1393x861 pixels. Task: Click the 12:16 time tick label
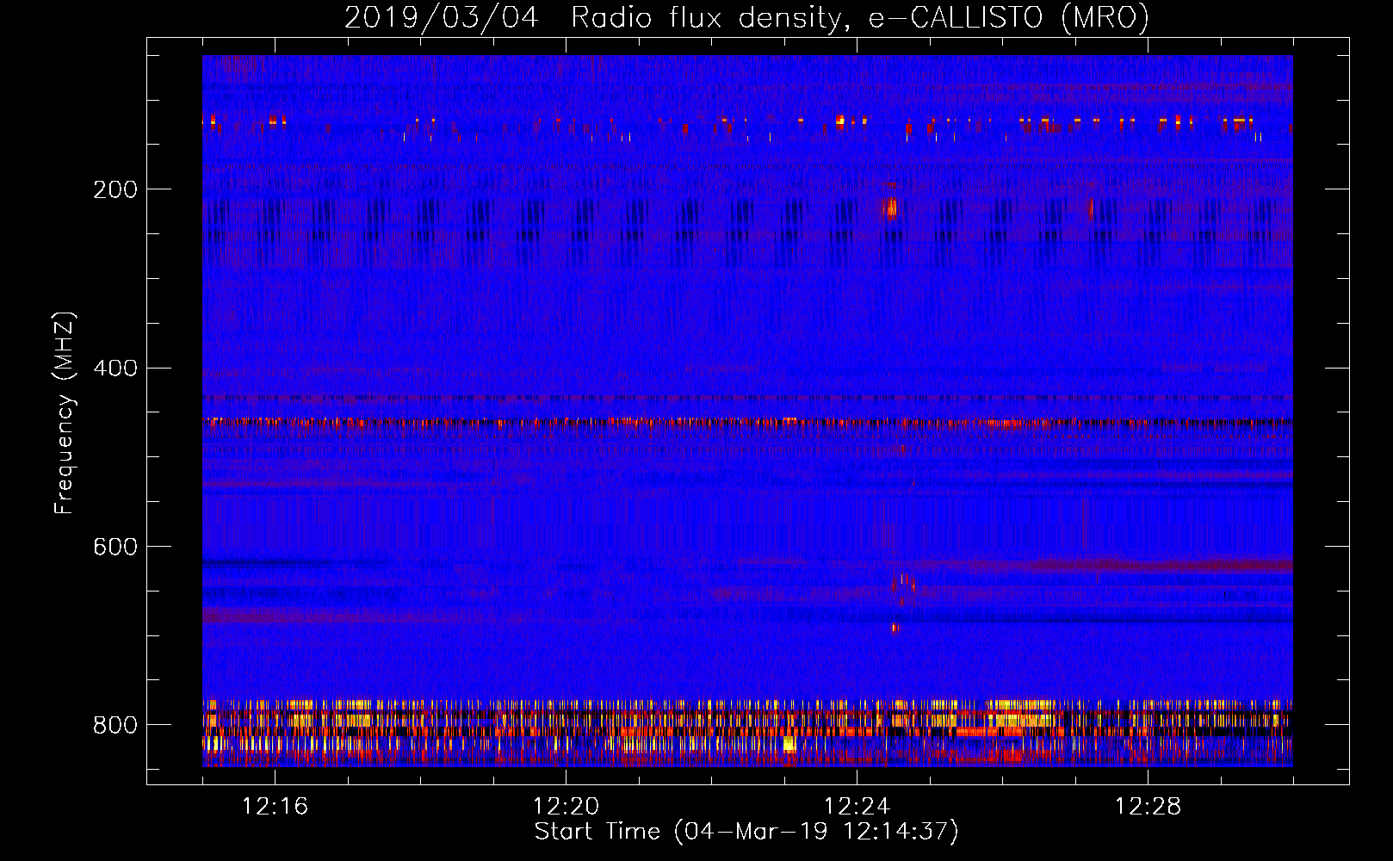275,807
